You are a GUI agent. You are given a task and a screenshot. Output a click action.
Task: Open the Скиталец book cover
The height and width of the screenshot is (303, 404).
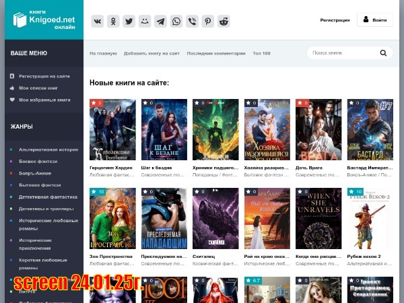(215, 218)
